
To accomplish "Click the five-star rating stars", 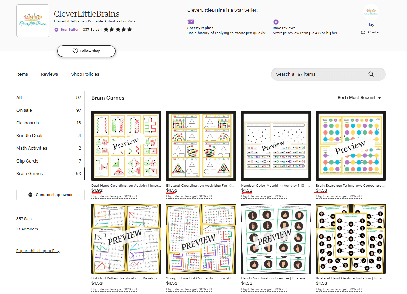I will point(118,29).
